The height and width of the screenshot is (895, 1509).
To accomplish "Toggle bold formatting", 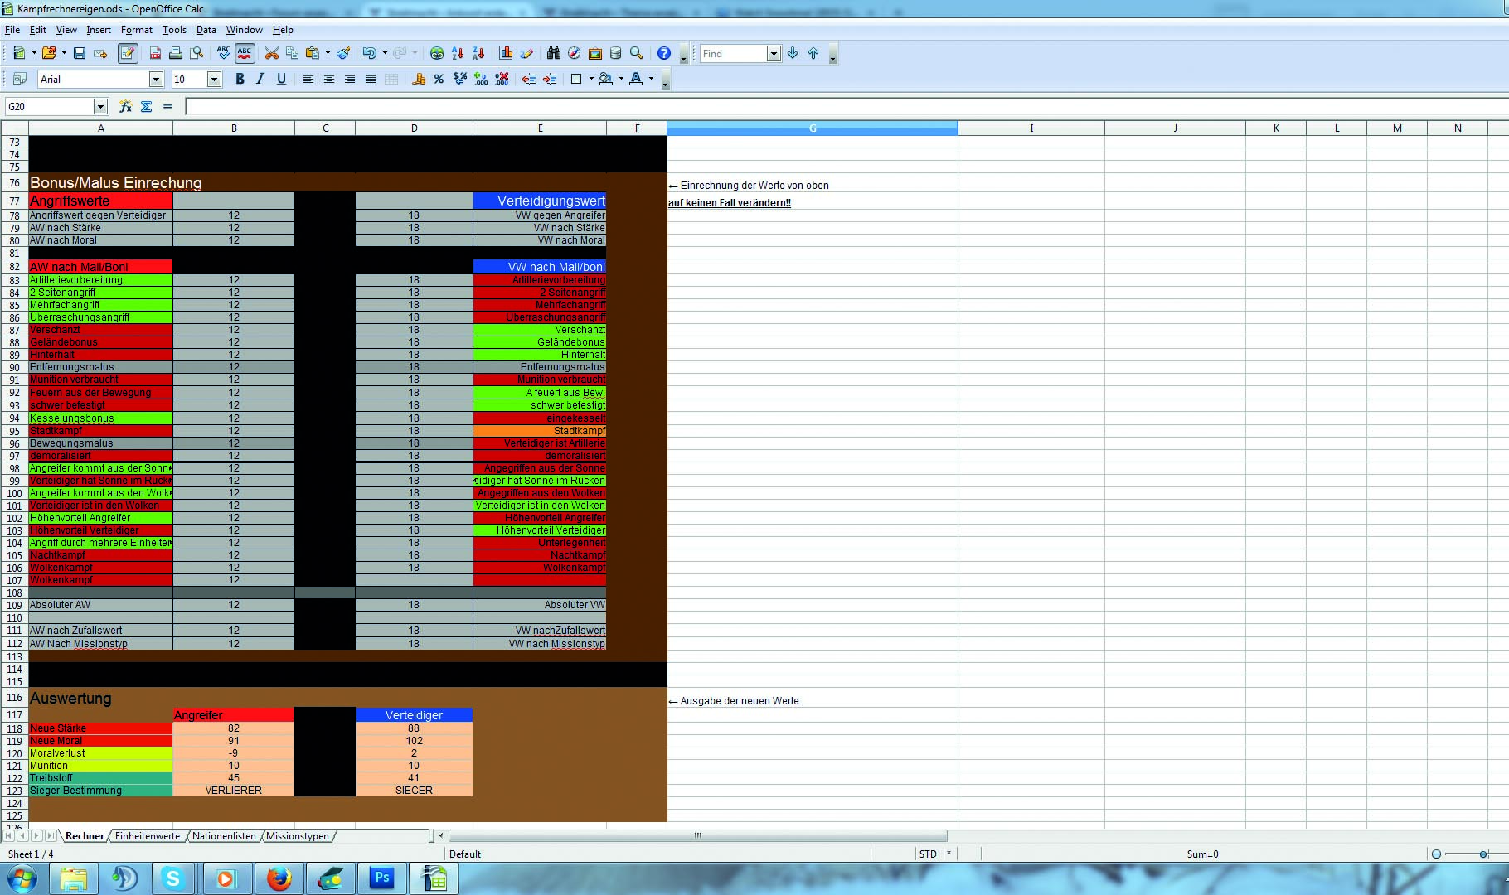I will click(x=240, y=80).
